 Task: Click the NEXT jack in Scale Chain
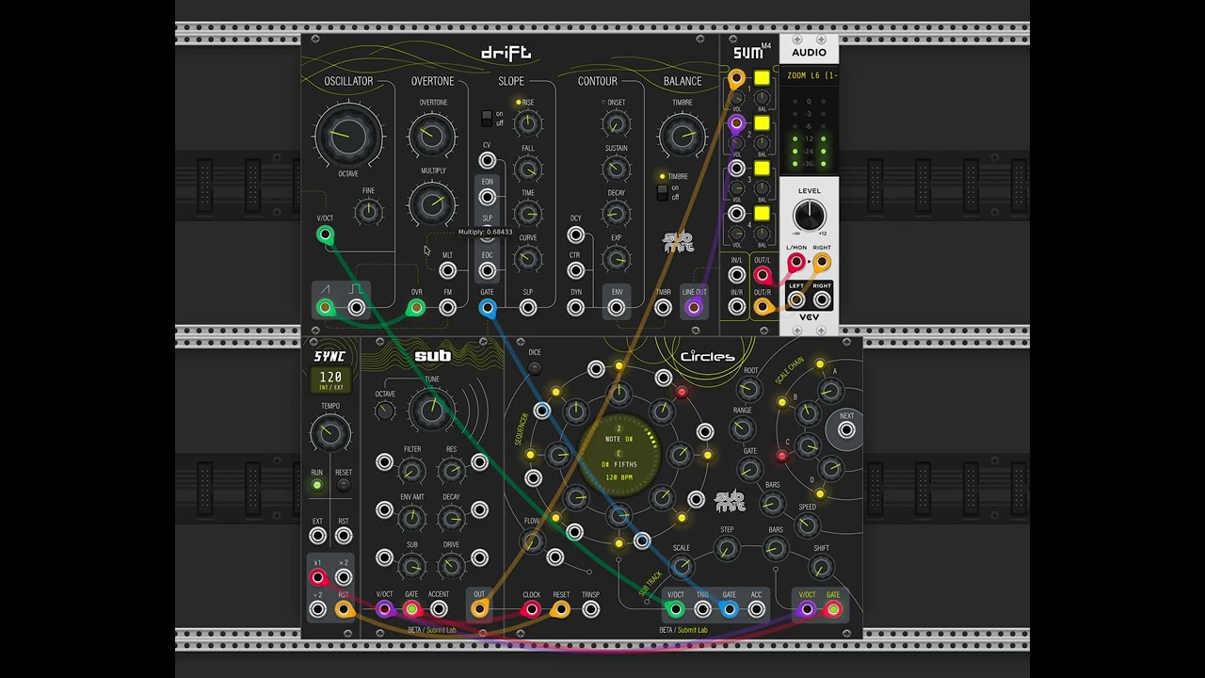(x=846, y=430)
